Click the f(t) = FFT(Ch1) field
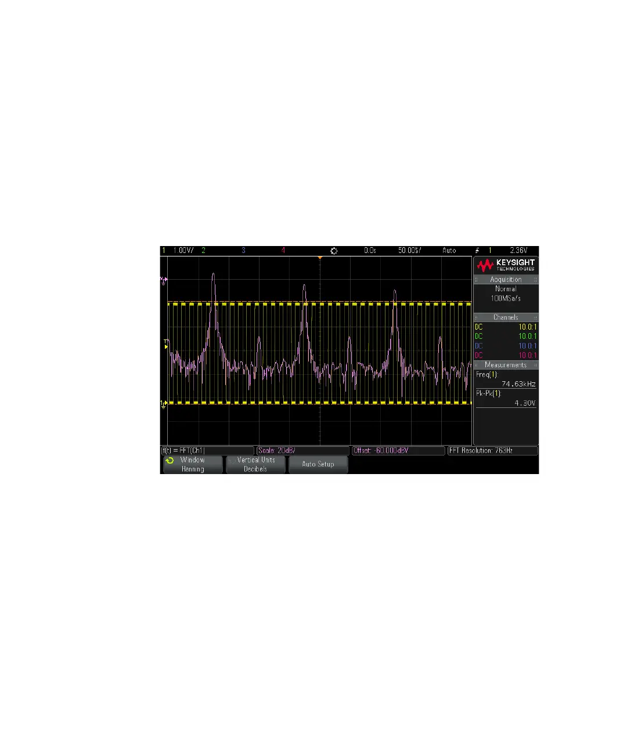The width and height of the screenshot is (627, 752). click(x=207, y=450)
